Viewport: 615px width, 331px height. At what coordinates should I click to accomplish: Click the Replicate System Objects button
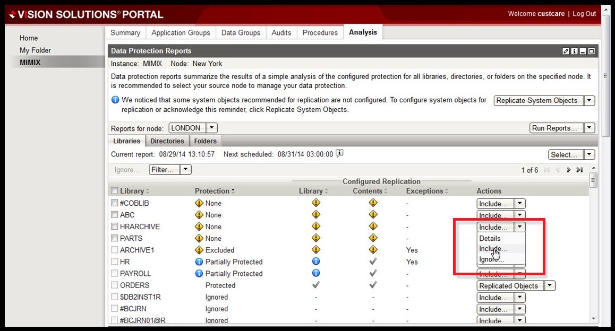tap(537, 101)
